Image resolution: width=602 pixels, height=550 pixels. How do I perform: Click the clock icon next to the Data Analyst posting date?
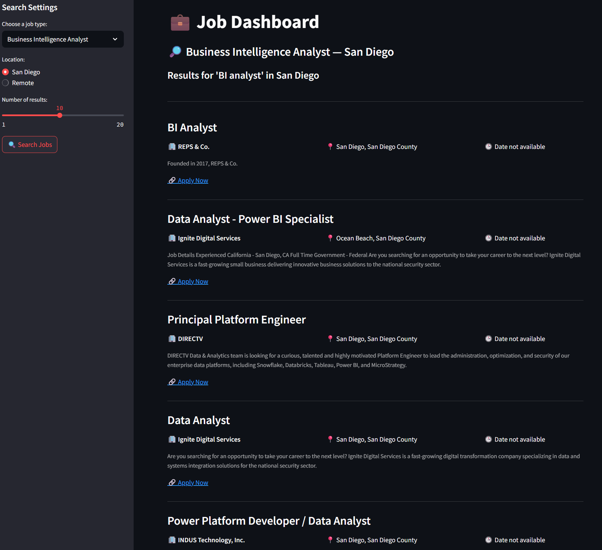[488, 439]
